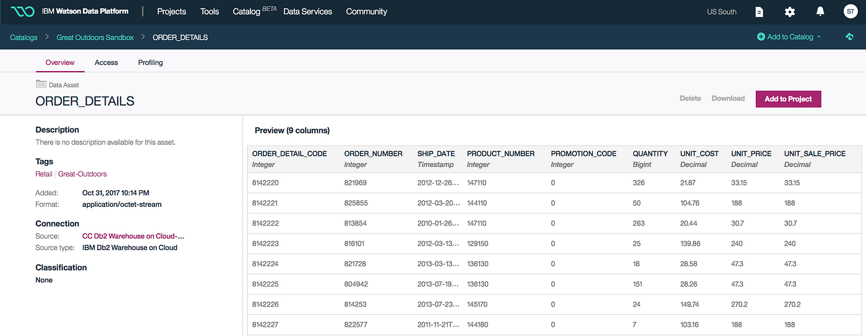Click the cloud upload icon in breadcrumb bar
Image resolution: width=866 pixels, height=336 pixels.
click(849, 37)
